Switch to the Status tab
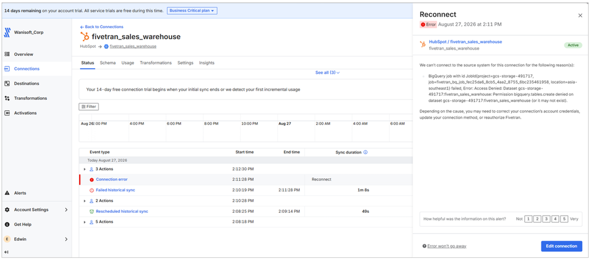The width and height of the screenshot is (591, 259). tap(88, 63)
